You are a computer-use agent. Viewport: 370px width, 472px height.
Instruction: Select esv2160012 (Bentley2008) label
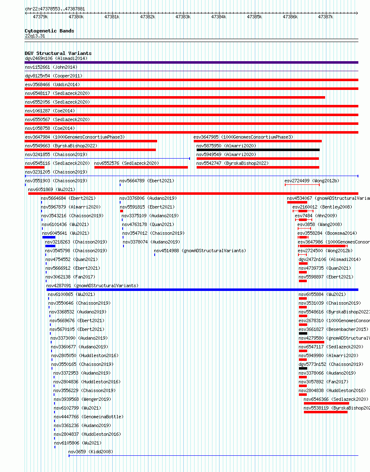click(x=322, y=207)
